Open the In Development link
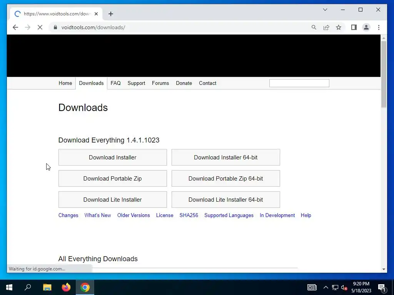Viewport: 394px width, 295px height. tap(277, 215)
